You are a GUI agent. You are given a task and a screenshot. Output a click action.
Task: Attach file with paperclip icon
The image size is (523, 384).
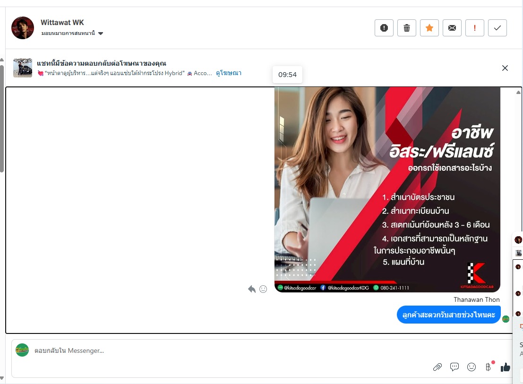point(437,367)
